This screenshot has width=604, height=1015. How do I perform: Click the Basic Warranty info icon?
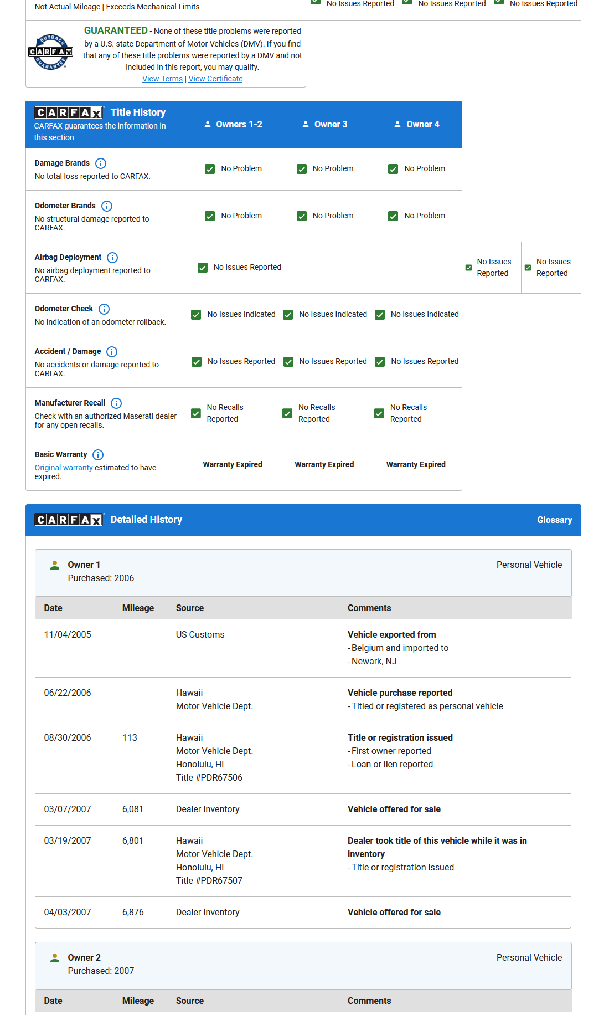(98, 455)
